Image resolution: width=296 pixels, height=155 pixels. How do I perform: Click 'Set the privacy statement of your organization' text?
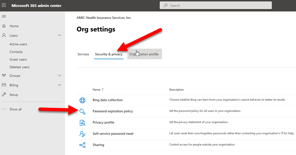pos(198,122)
